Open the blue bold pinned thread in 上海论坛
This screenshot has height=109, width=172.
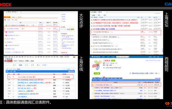(x=104, y=29)
